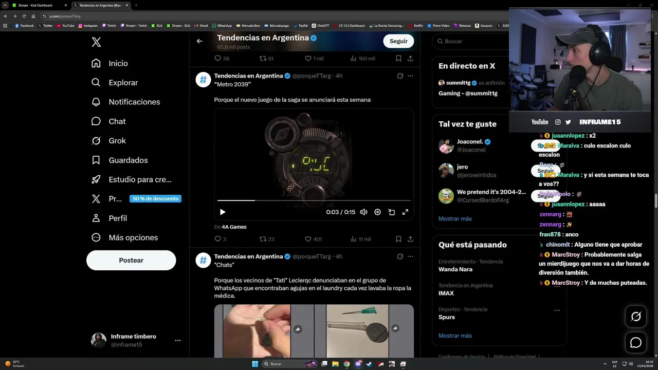
Task: Toggle picture-in-picture for the video
Action: (x=391, y=212)
